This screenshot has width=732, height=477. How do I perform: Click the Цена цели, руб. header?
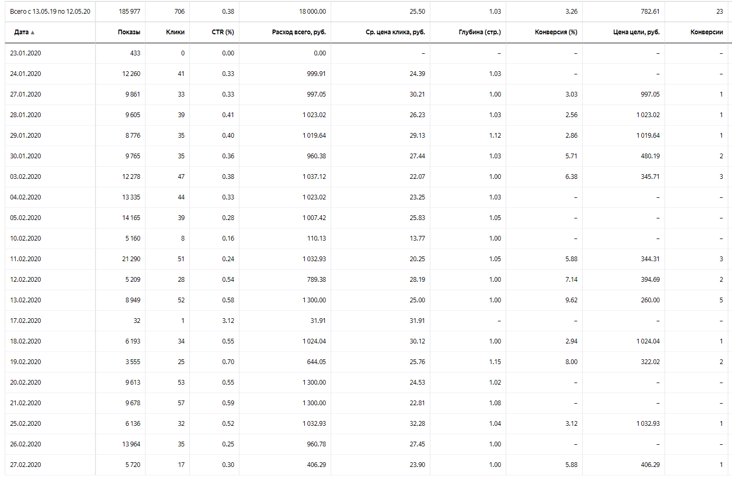coord(637,32)
